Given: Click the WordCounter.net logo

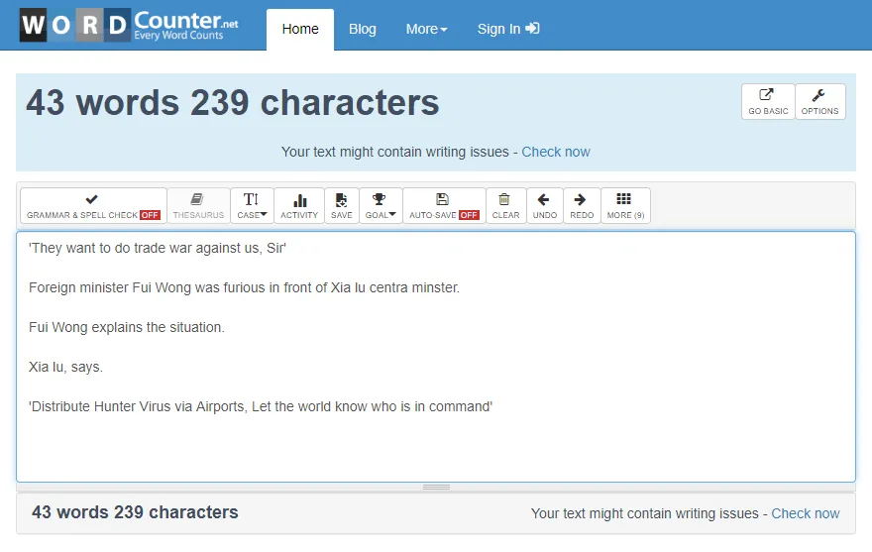Looking at the screenshot, I should click(x=130, y=26).
